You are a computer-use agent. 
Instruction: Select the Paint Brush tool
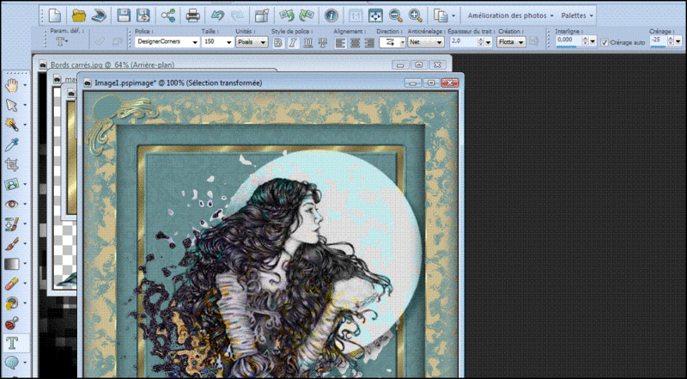[12, 243]
